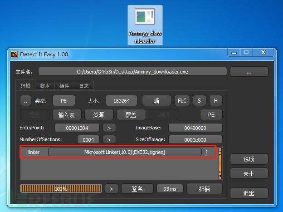The width and height of the screenshot is (283, 212).
Task: Open the 日志 tab
Action: 84,86
